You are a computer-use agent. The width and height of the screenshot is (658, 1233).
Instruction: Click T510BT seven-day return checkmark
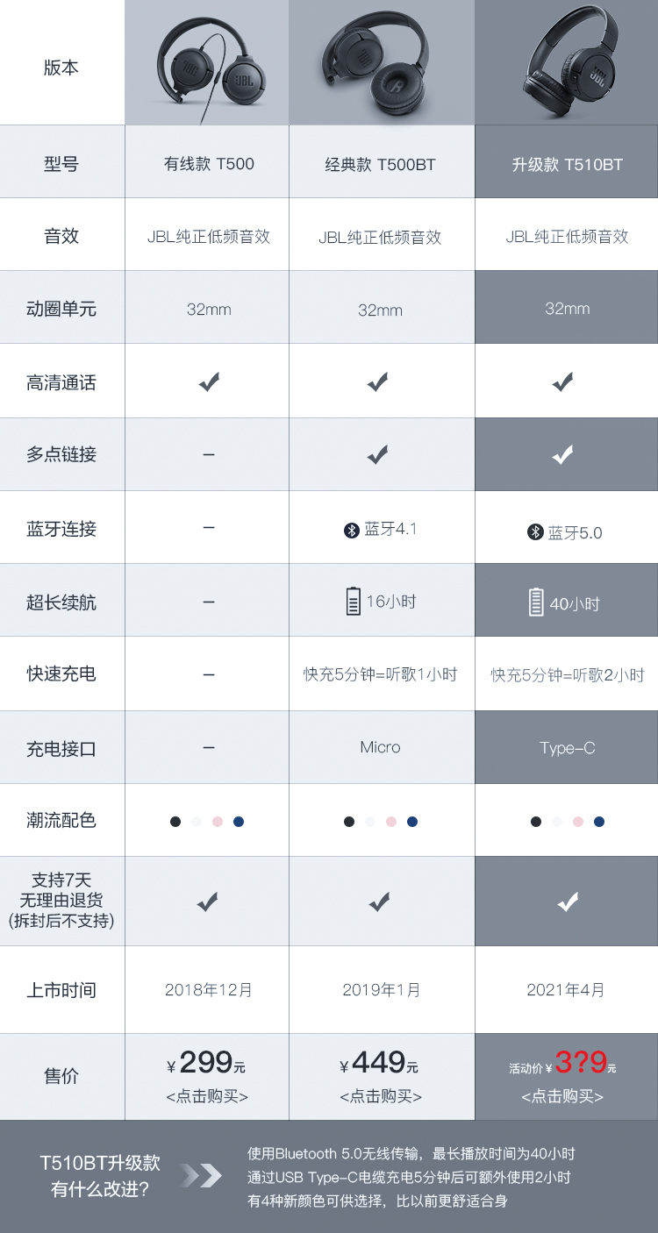[x=568, y=902]
